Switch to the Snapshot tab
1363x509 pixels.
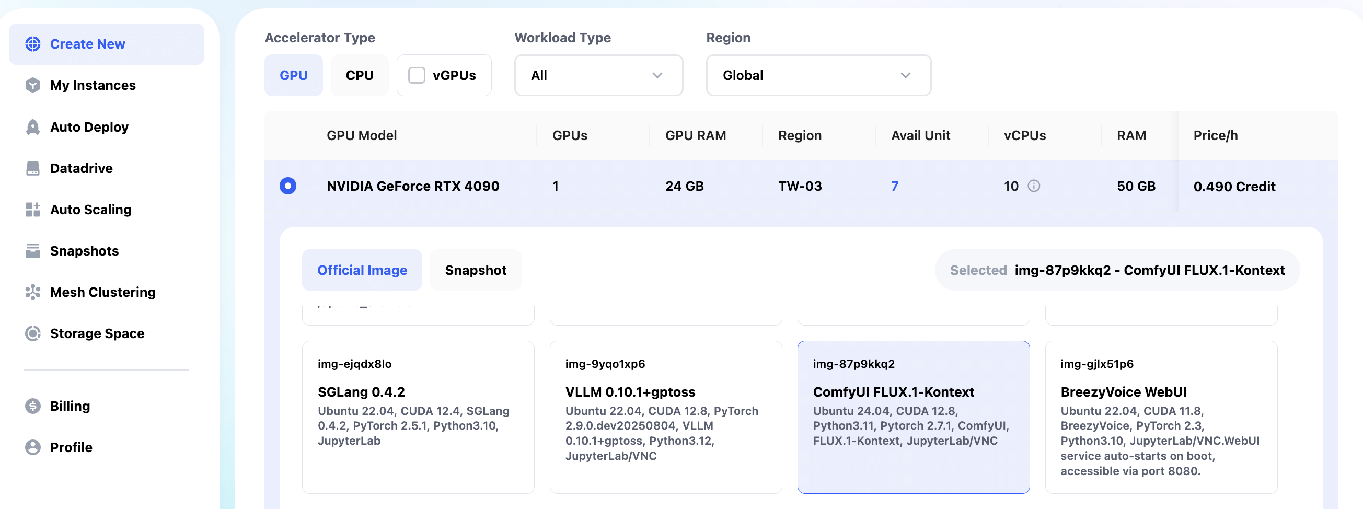coord(475,270)
